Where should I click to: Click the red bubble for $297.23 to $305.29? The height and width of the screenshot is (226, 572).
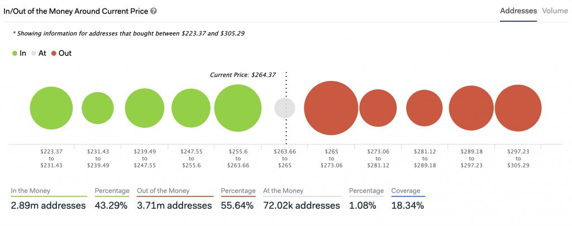click(518, 108)
